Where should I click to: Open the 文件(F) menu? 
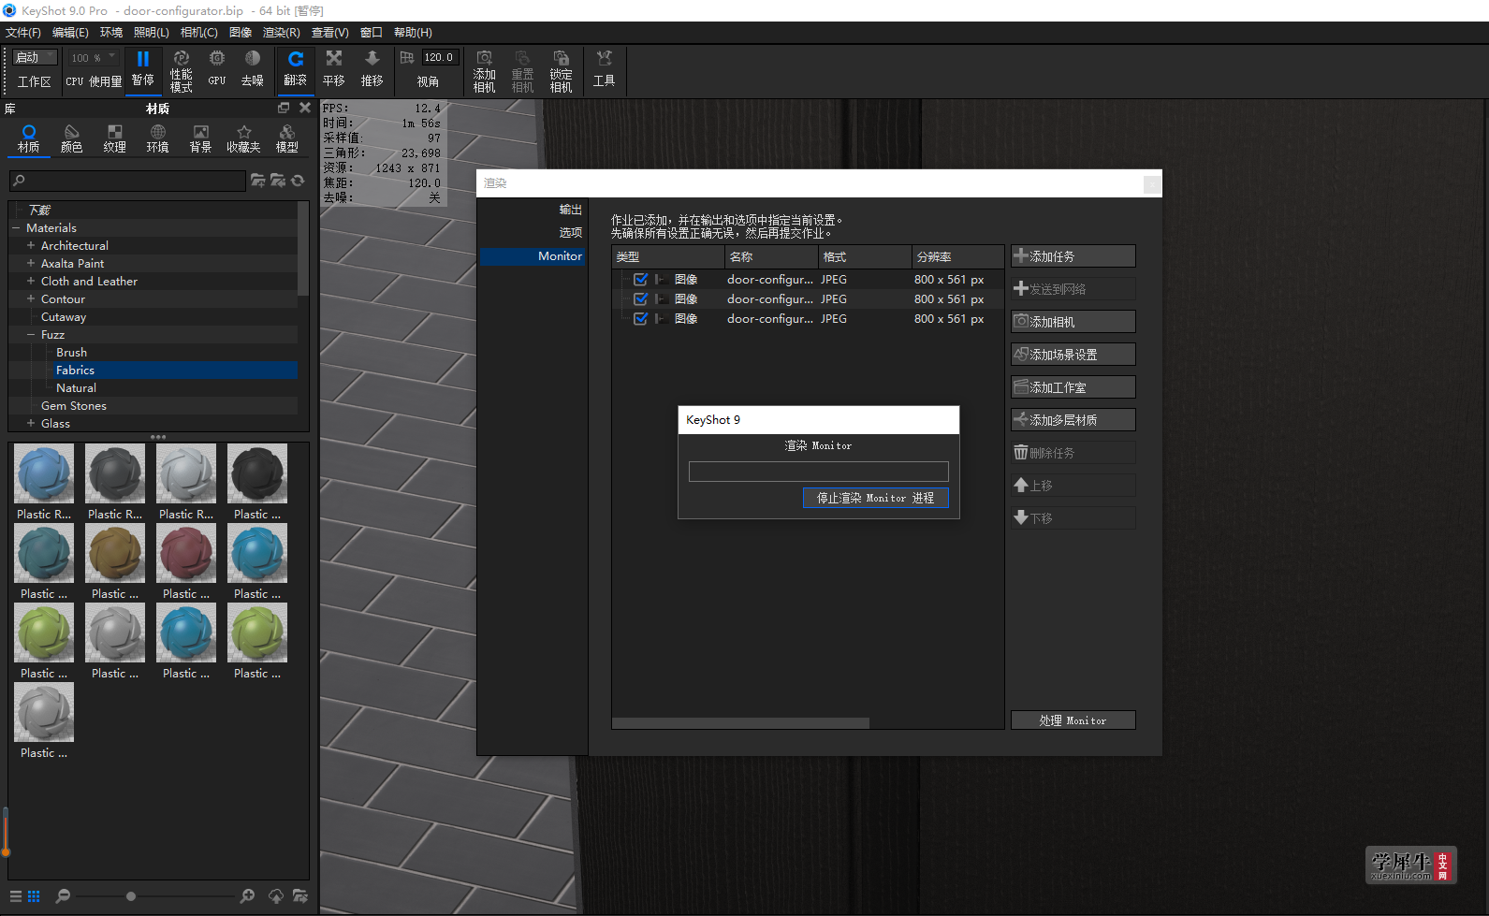23,33
